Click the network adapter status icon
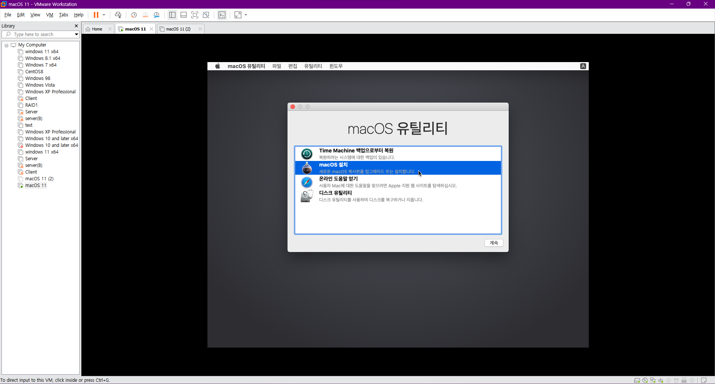The image size is (715, 384). pyautogui.click(x=653, y=380)
